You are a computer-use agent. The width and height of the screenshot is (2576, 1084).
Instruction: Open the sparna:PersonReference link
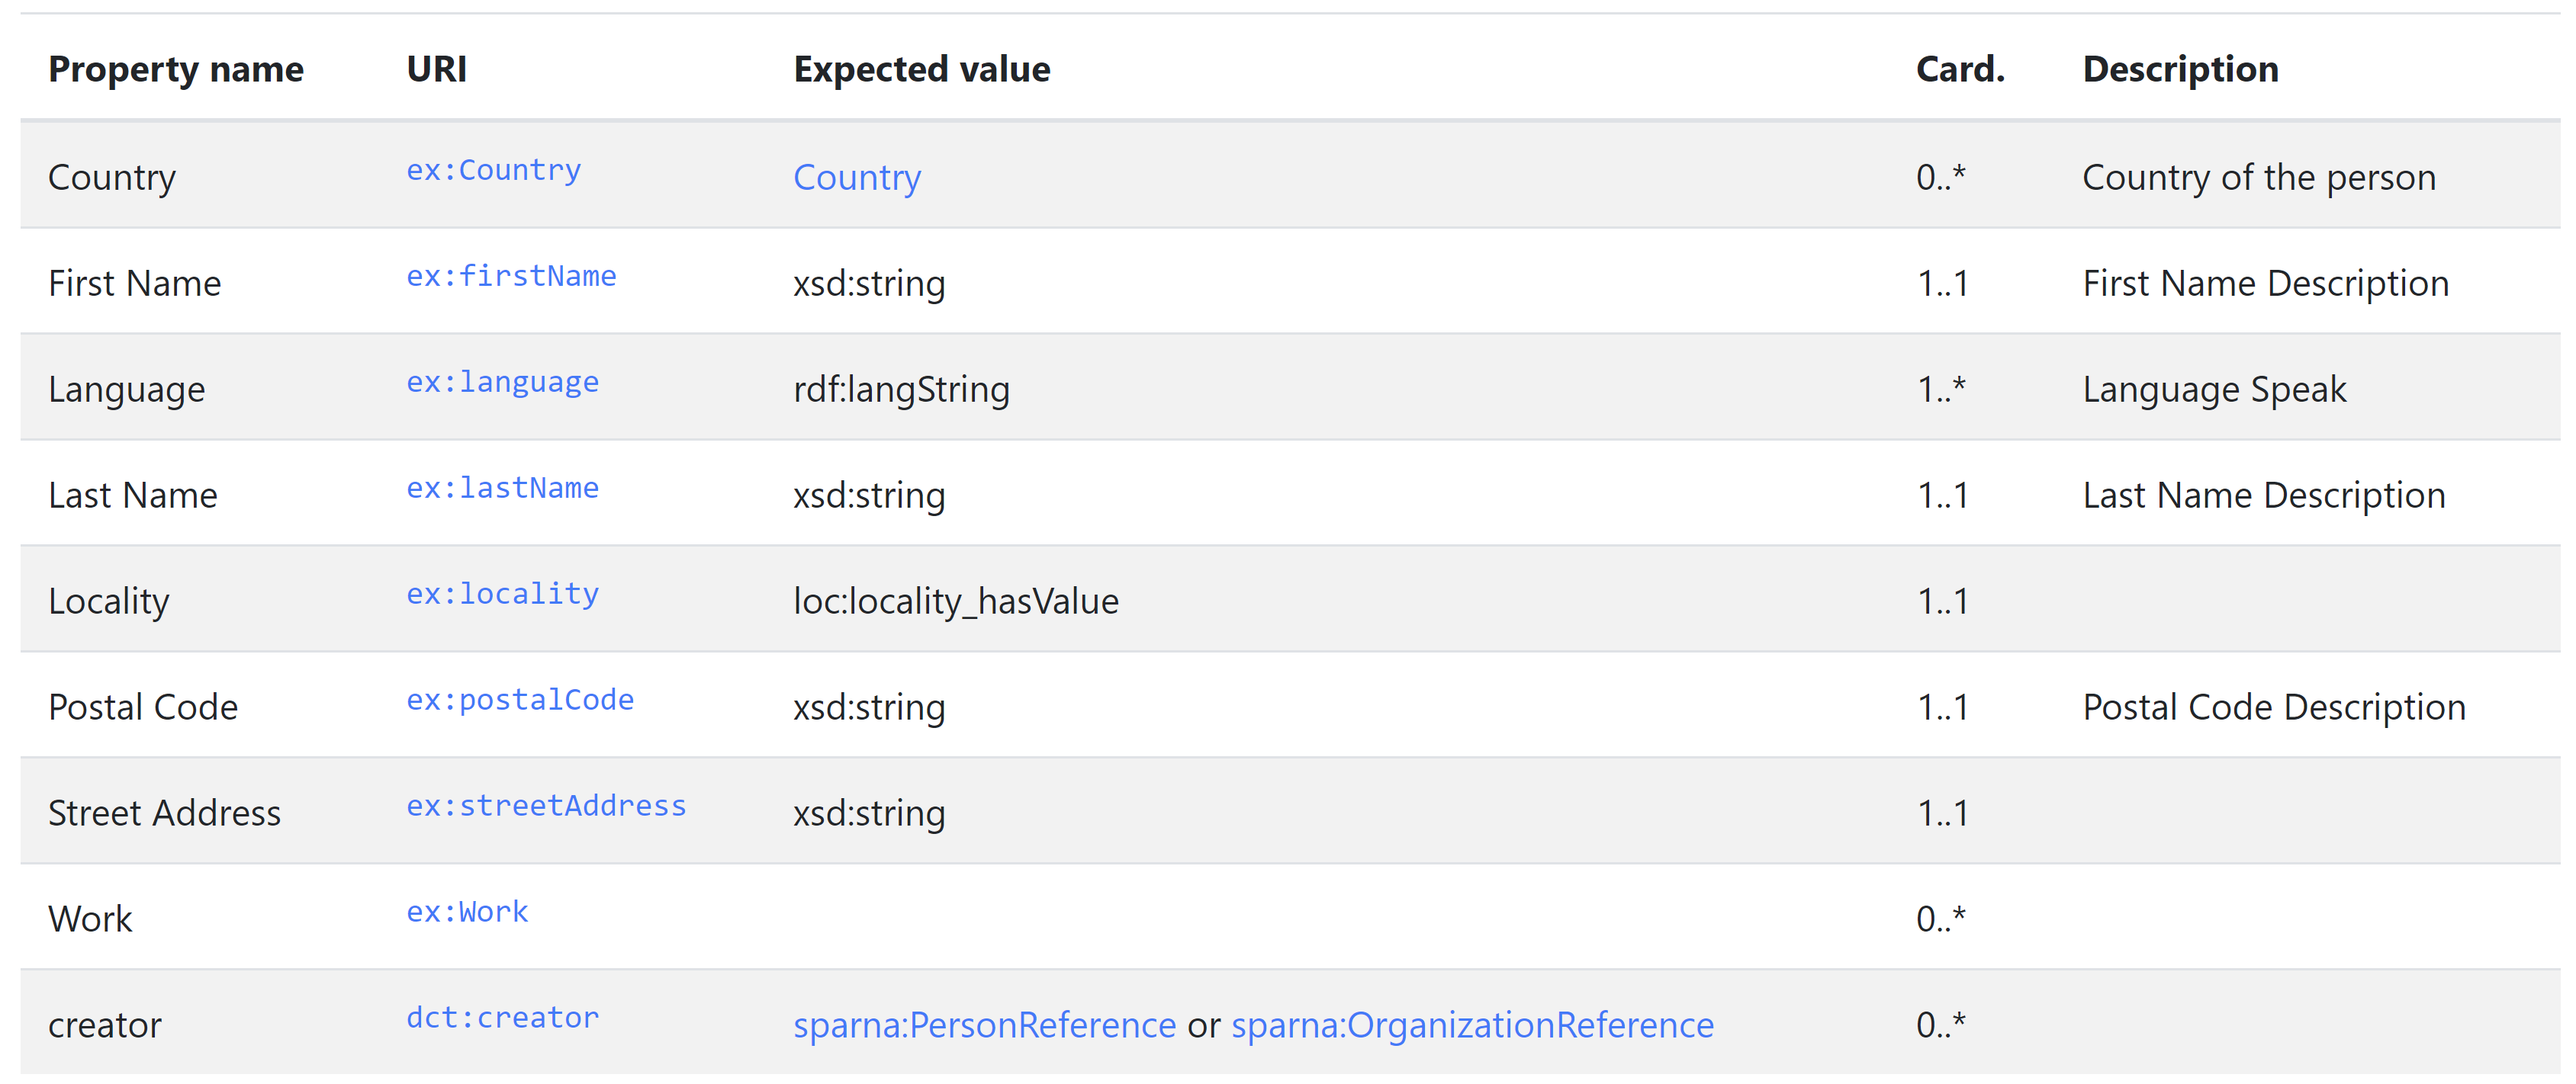pos(984,1025)
